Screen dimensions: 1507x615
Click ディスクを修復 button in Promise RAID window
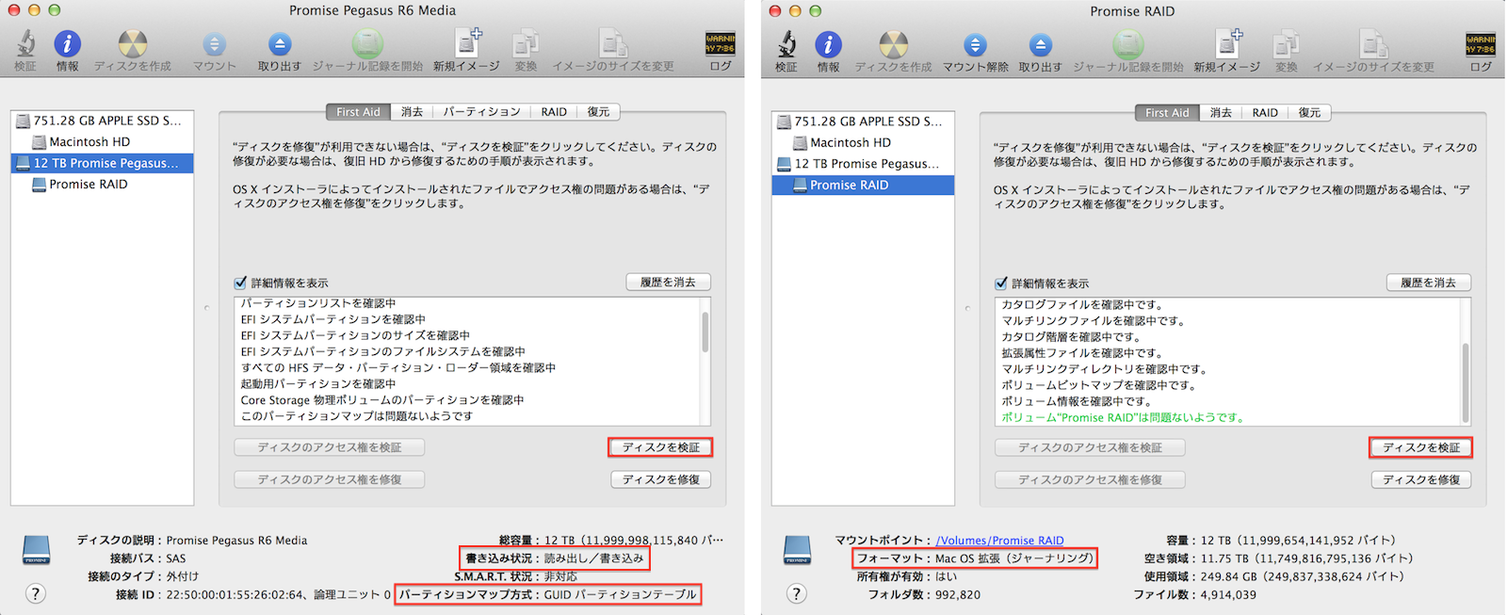(x=1421, y=479)
